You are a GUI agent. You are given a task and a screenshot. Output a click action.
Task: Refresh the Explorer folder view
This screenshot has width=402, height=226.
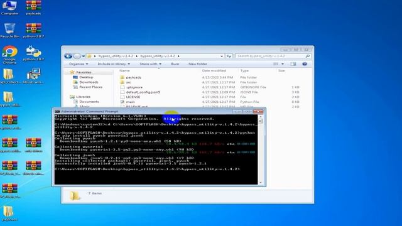[x=229, y=56]
